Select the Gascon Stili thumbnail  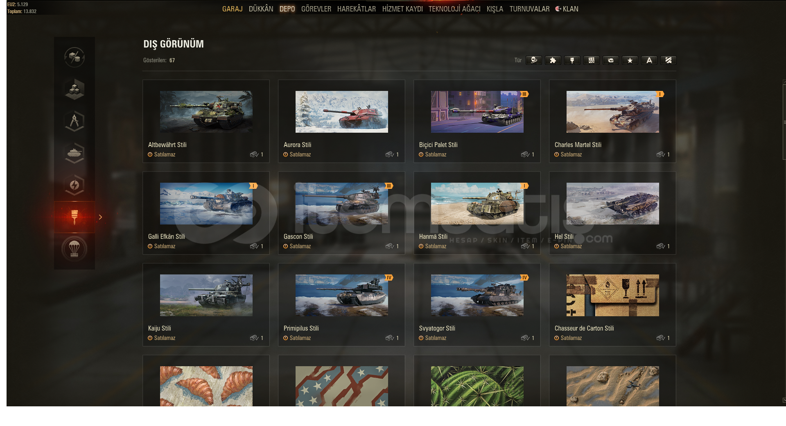(342, 204)
